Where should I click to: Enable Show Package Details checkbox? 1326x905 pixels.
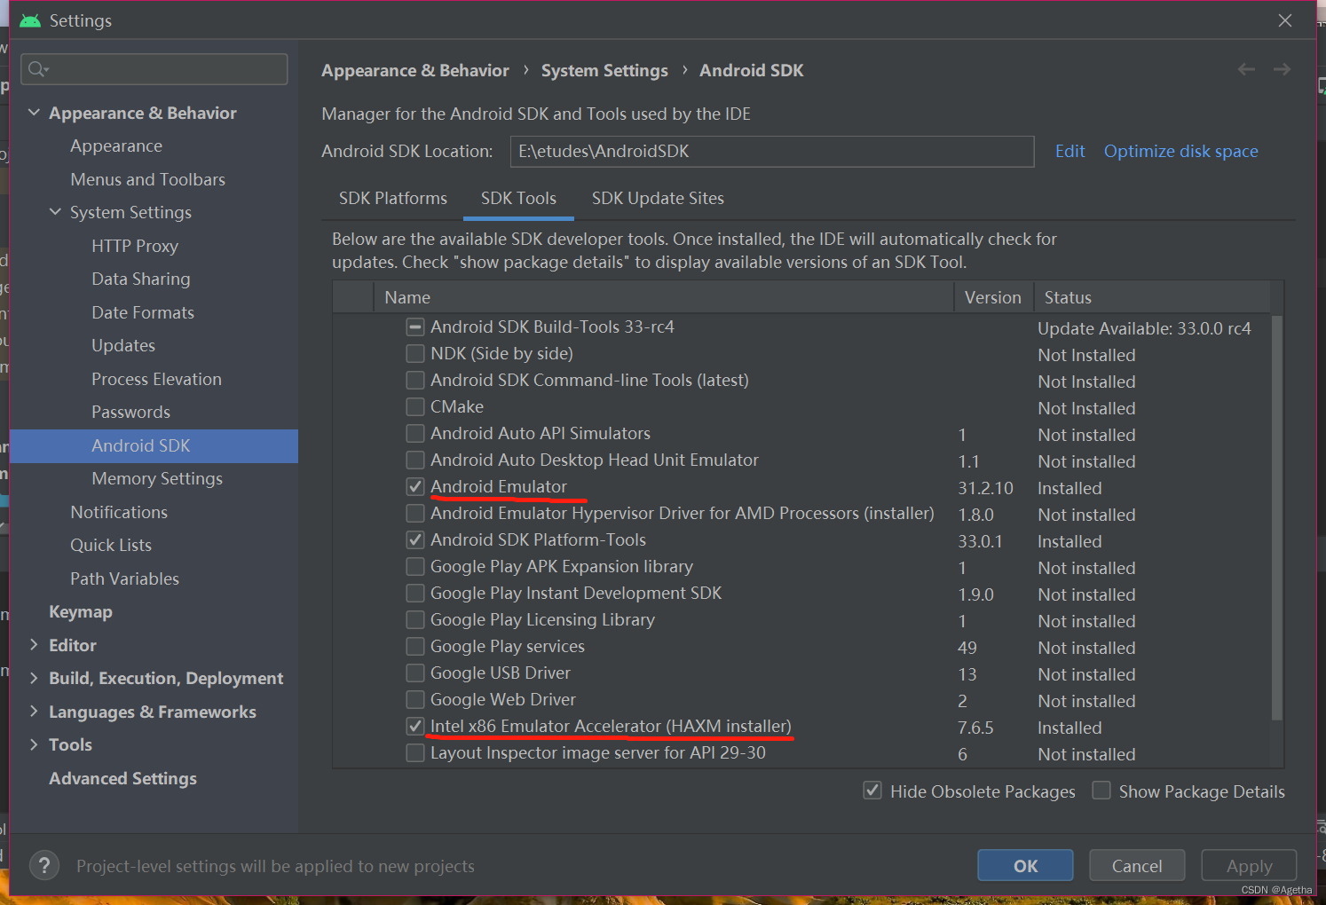point(1101,791)
